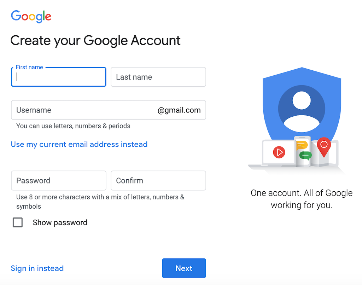362x285 pixels.
Task: Click the Next button
Action: pyautogui.click(x=184, y=268)
